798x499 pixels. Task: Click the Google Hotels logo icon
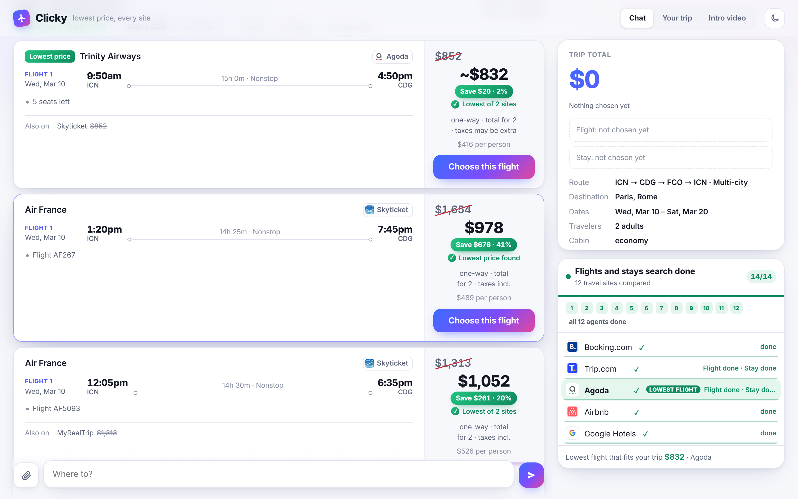click(x=572, y=433)
